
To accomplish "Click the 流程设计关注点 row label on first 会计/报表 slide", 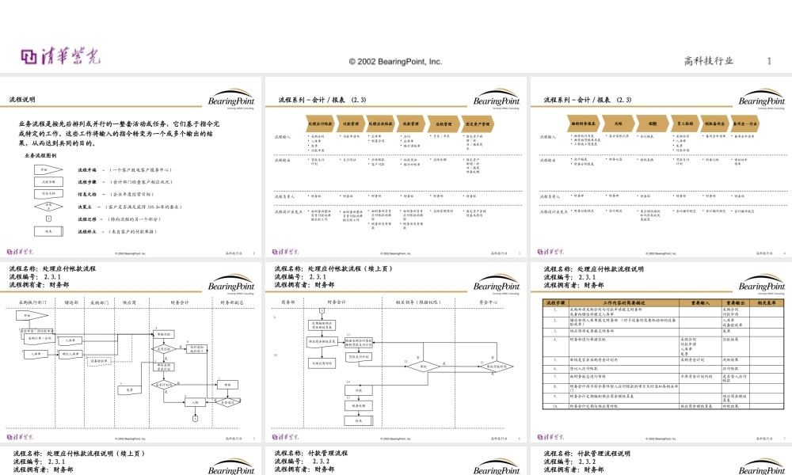I will (x=288, y=212).
